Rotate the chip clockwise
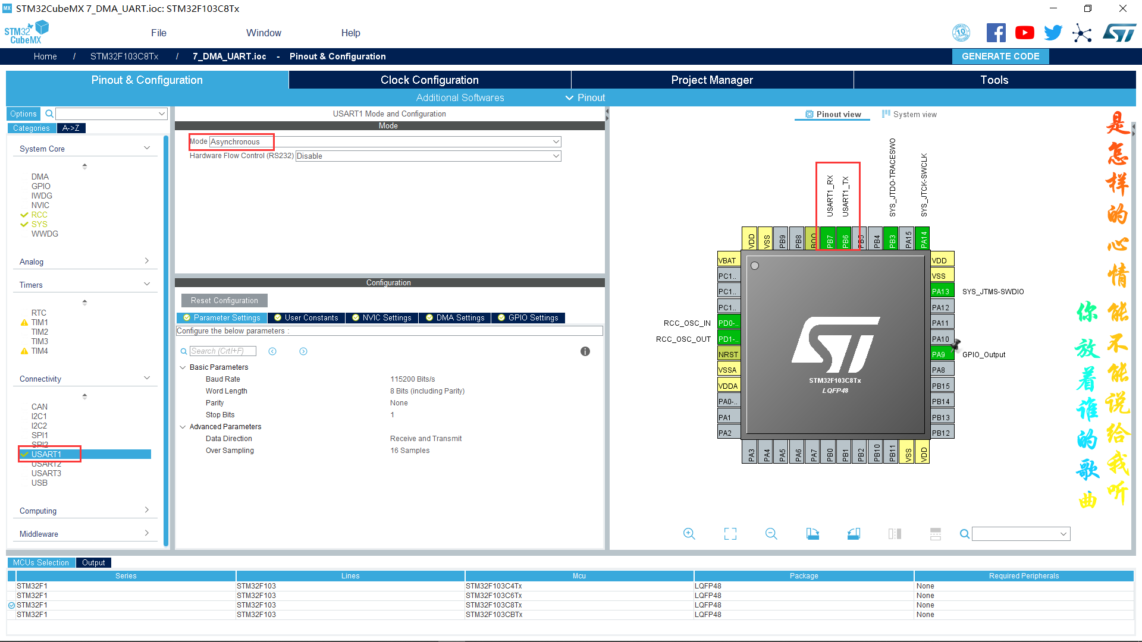This screenshot has width=1142, height=642. (x=812, y=534)
